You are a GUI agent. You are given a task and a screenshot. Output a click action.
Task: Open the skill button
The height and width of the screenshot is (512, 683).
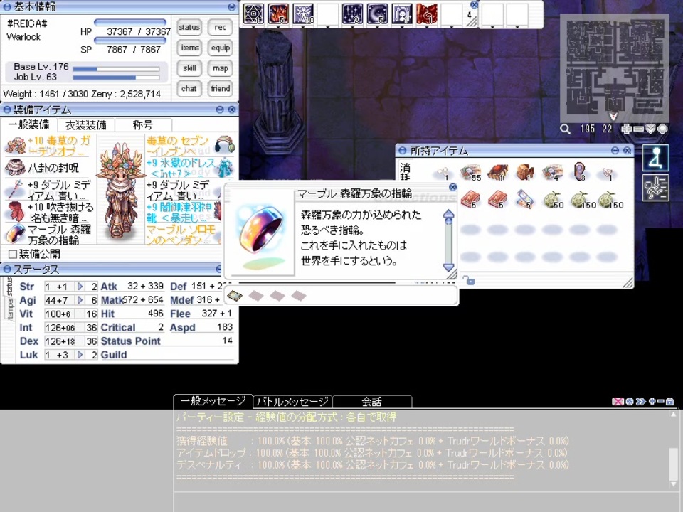189,68
